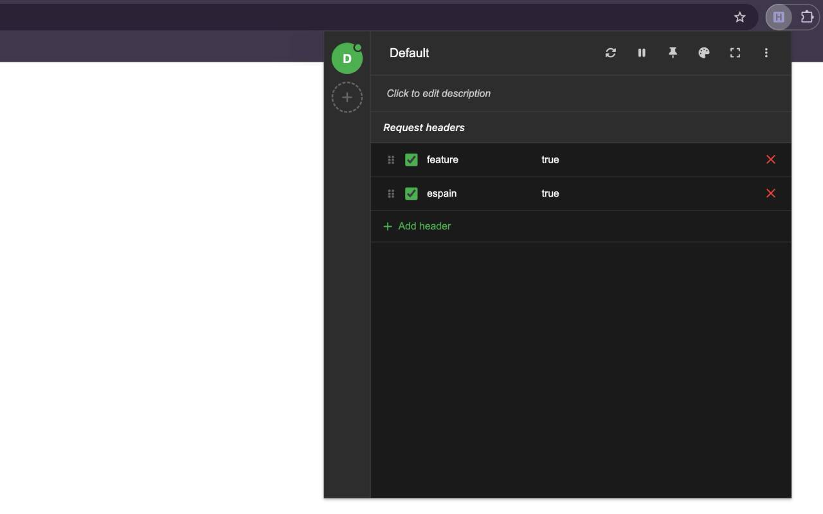Grab the drag handle of feature row
823x514 pixels.
coord(391,160)
